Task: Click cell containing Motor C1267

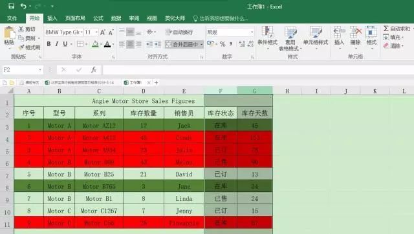Action: pos(99,211)
